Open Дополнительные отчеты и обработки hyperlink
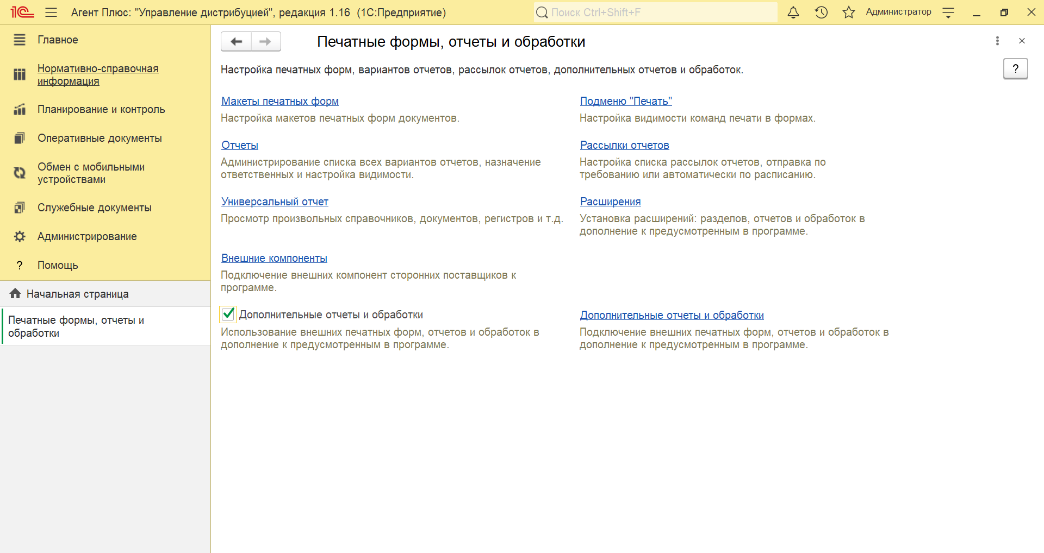1044x553 pixels. pyautogui.click(x=672, y=315)
